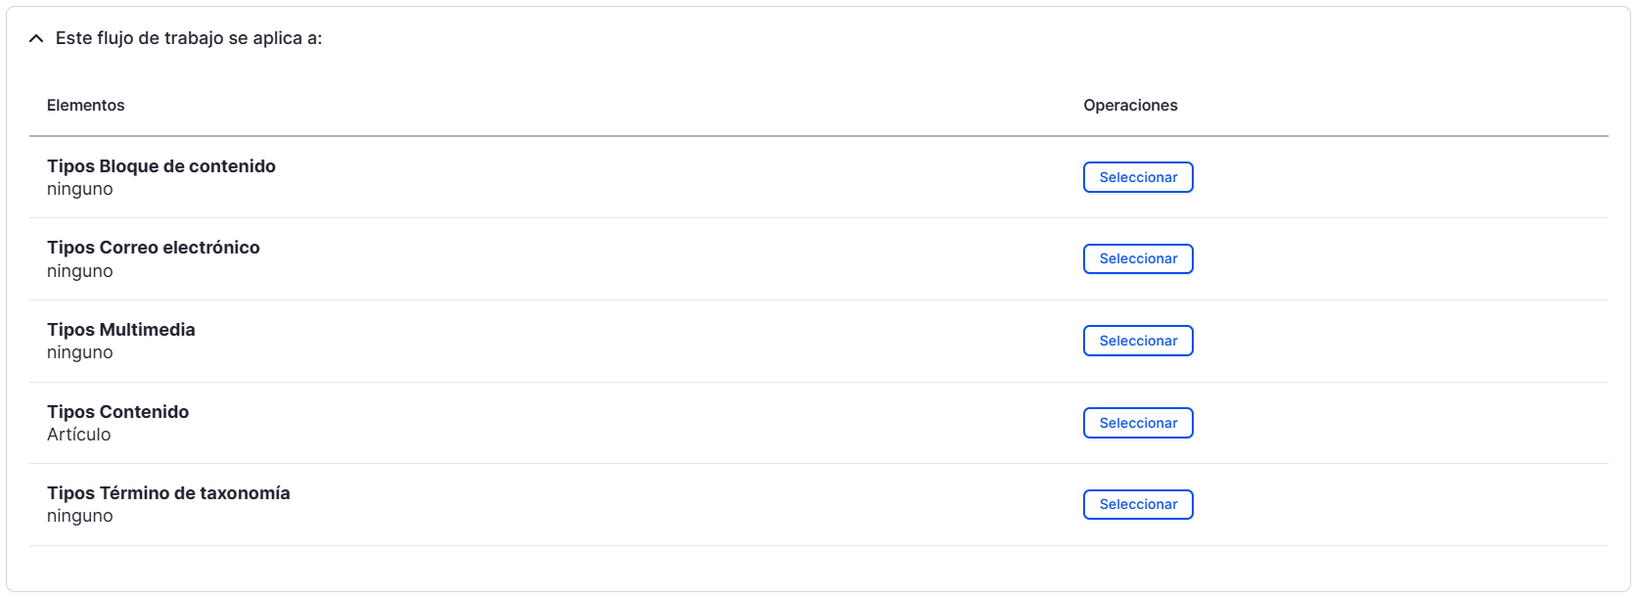Click 'ninguno' under Tipos Término de taxonomía
1637x599 pixels.
(80, 516)
